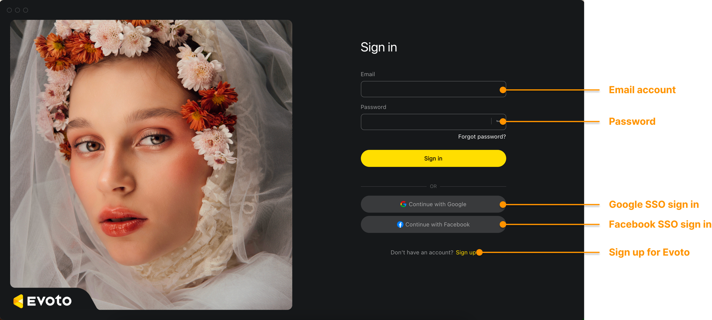Click the "Sign up for Evoto" annotation
Screen dimensions: 712x320
pyautogui.click(x=649, y=252)
